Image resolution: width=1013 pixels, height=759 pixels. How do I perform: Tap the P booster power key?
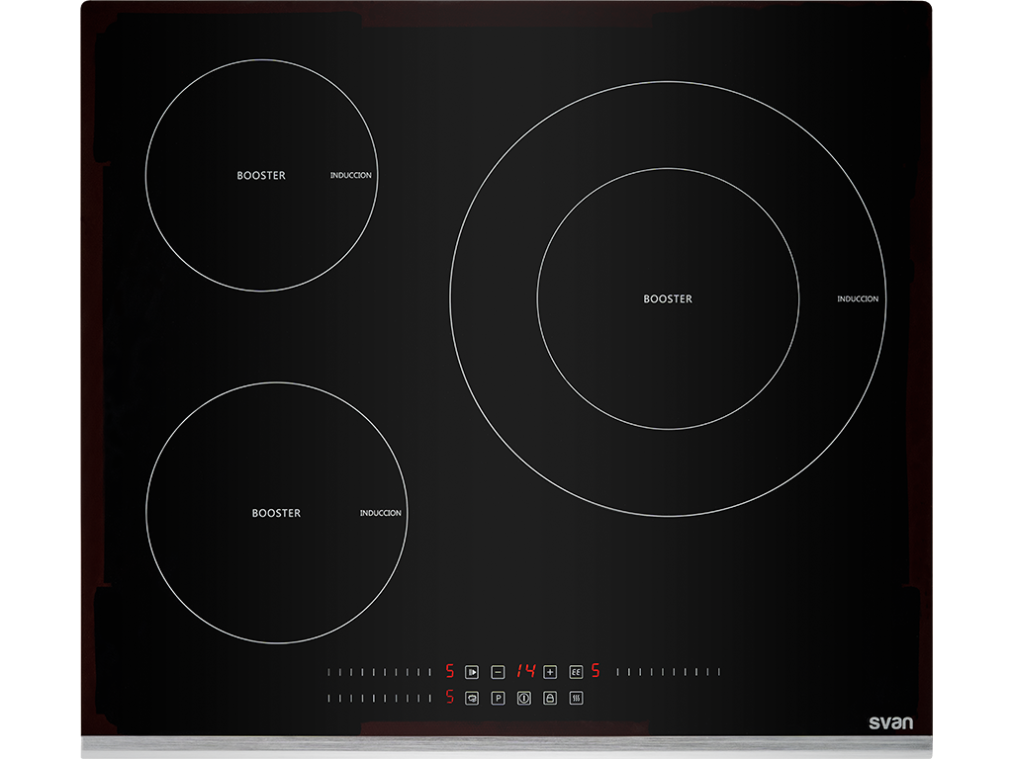coord(498,698)
